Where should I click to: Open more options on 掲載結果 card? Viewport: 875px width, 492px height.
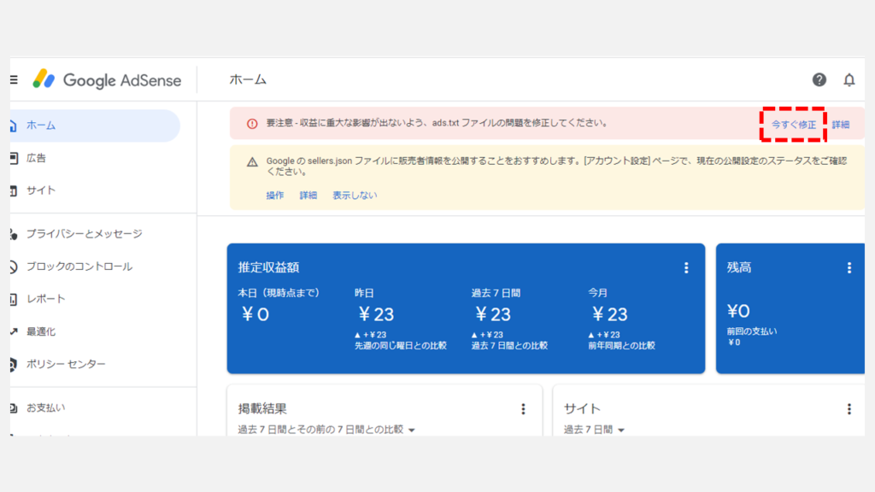(523, 409)
